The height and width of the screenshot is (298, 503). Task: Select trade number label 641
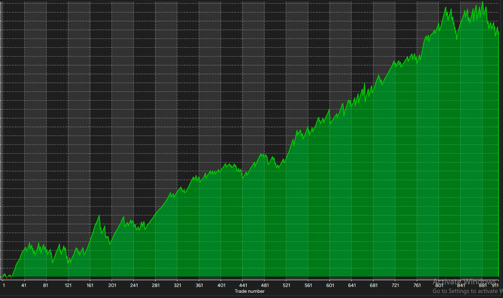pos(352,285)
